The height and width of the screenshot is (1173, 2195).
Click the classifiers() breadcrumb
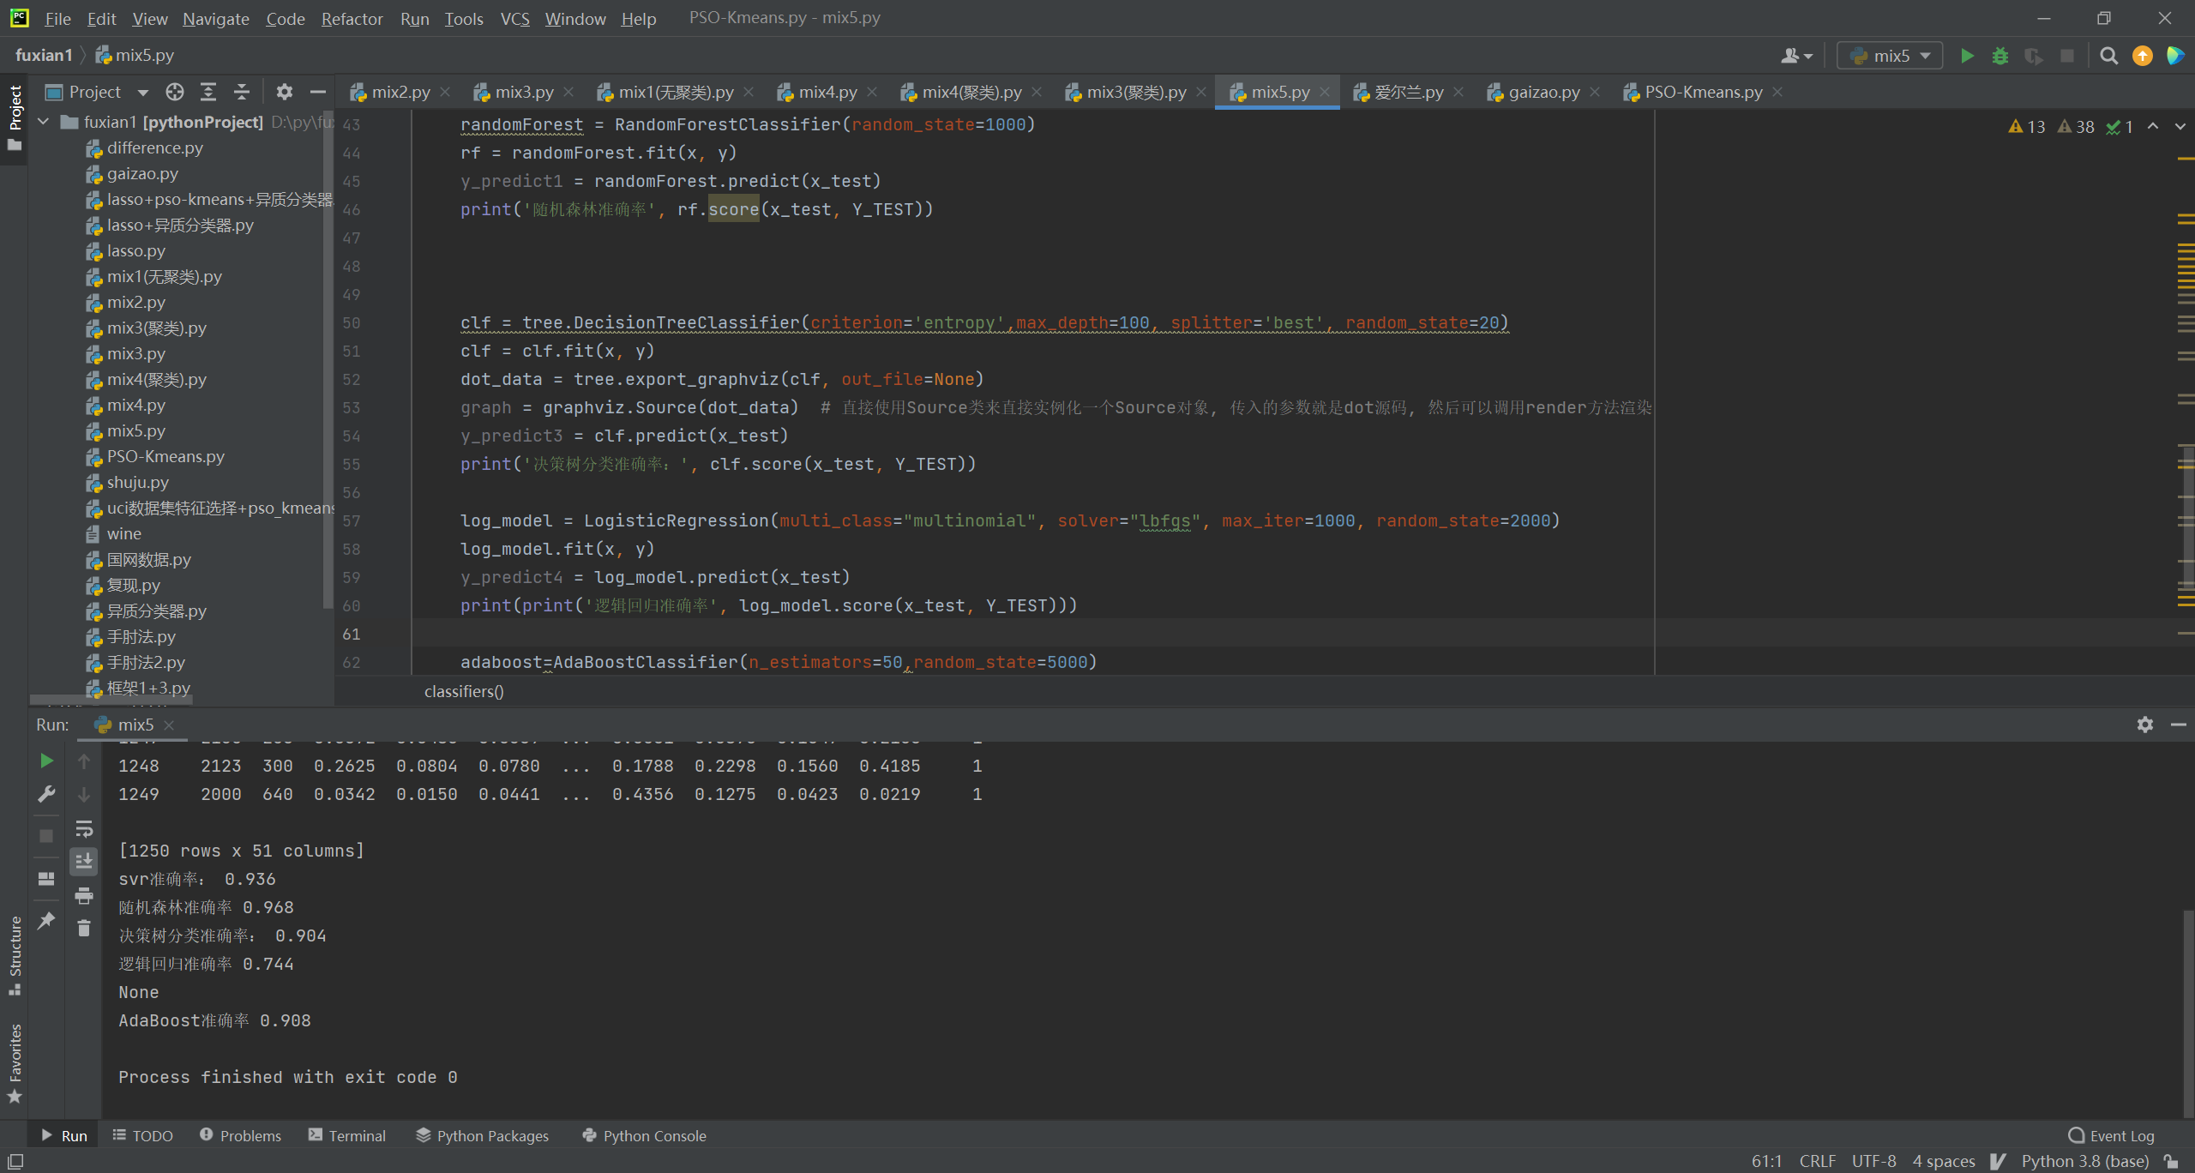click(x=464, y=691)
